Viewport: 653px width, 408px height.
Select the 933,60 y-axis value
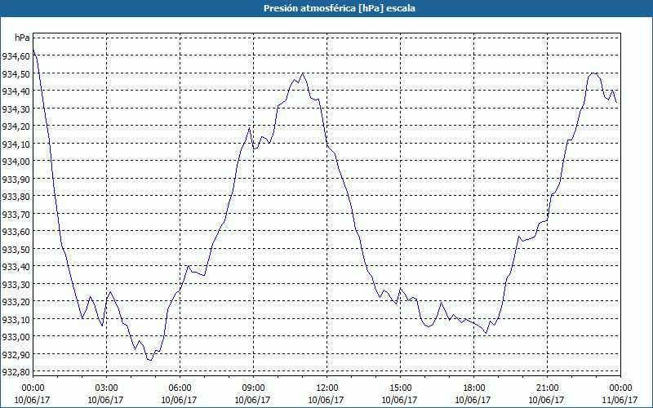16,232
